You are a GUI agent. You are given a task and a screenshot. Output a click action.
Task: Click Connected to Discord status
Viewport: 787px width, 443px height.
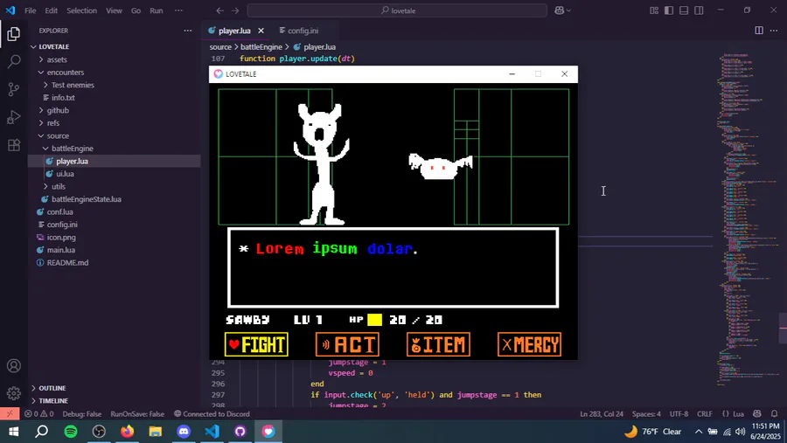(x=212, y=414)
